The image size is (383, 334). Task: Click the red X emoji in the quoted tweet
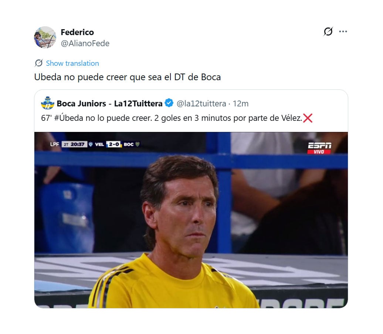tap(308, 118)
